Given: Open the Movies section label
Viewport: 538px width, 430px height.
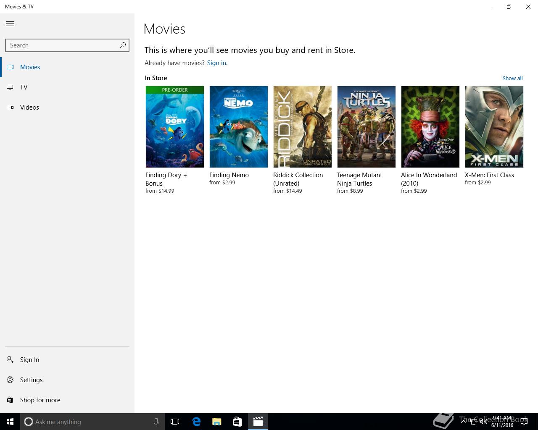Looking at the screenshot, I should (30, 67).
